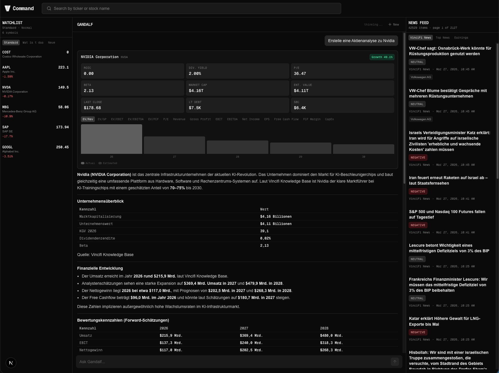
Task: Select the P/E chart metric tab
Action: (x=166, y=119)
